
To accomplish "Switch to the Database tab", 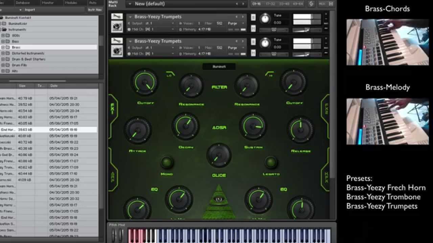I will [x=23, y=3].
